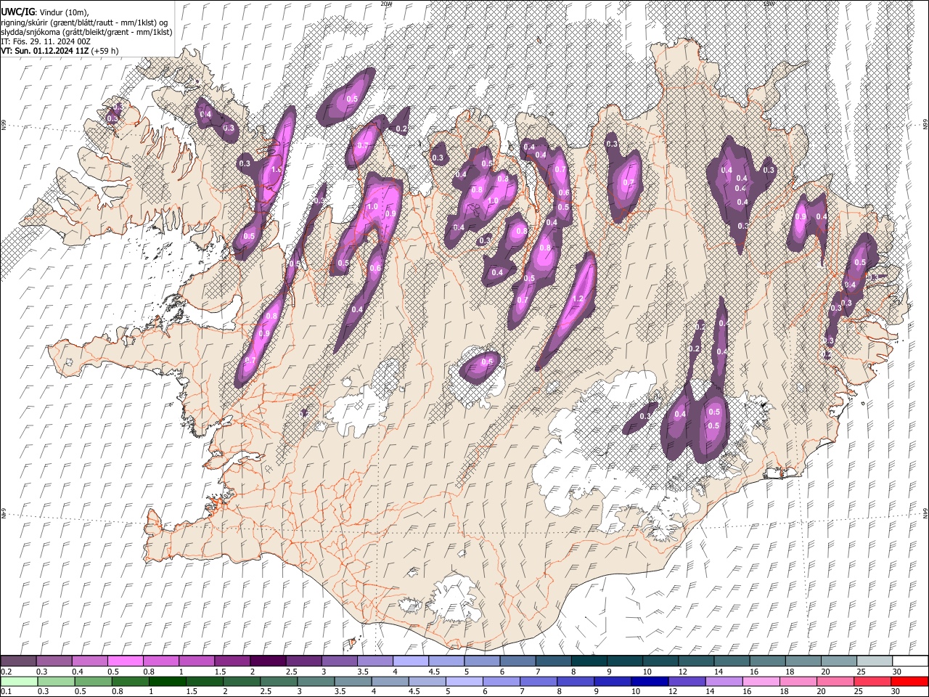Click the '0.1' label under the rain scale
This screenshot has height=697, width=929.
(x=5, y=692)
